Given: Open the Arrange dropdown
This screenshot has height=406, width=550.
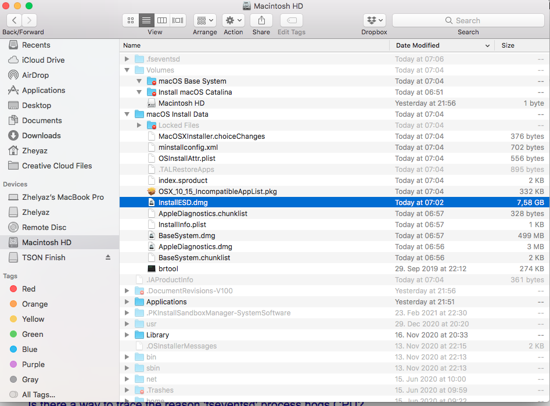Looking at the screenshot, I should 205,20.
